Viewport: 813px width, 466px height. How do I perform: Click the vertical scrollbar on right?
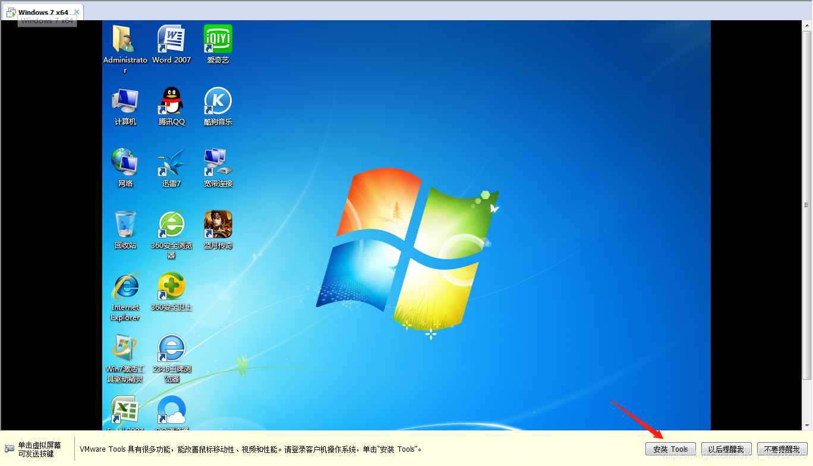[807, 205]
